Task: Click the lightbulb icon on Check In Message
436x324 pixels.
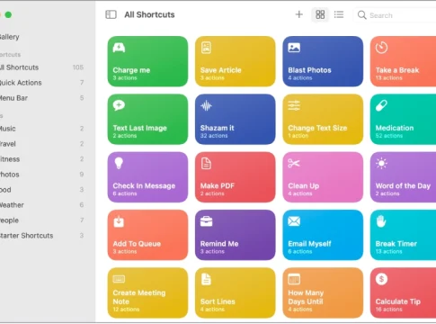Action: click(119, 163)
